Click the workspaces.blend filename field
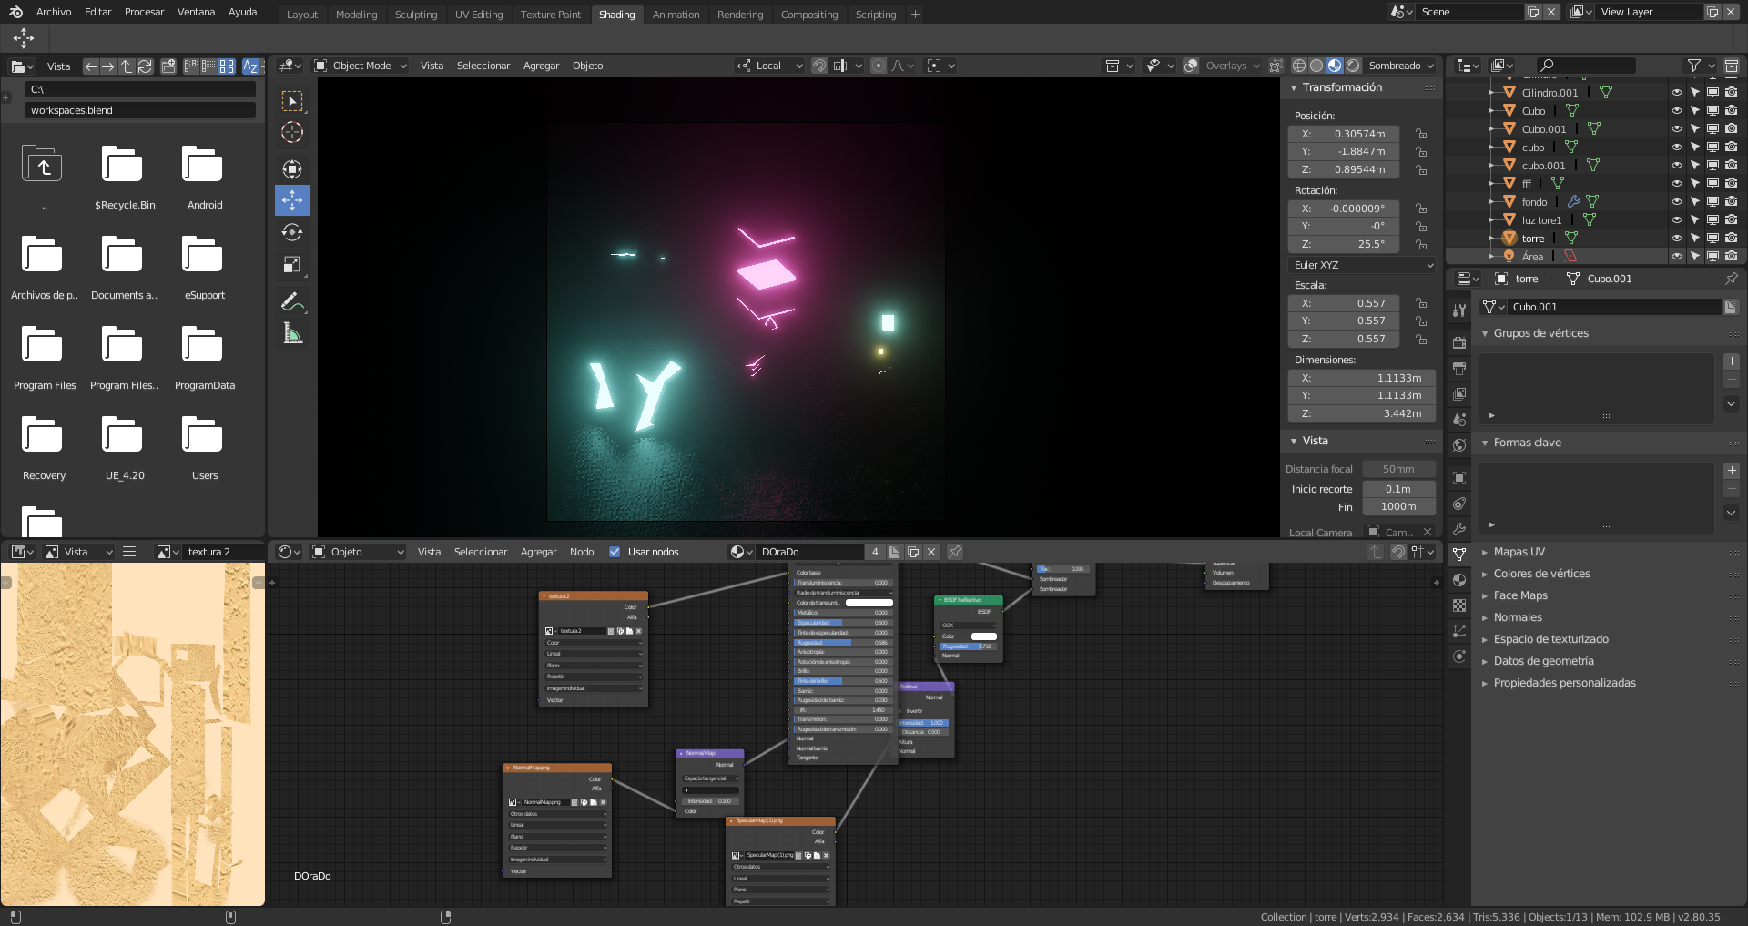Viewport: 1748px width, 926px height. click(140, 110)
